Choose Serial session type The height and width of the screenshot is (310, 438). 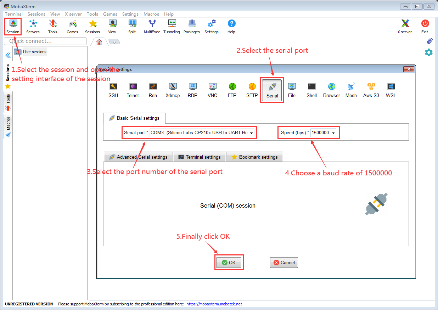[272, 91]
